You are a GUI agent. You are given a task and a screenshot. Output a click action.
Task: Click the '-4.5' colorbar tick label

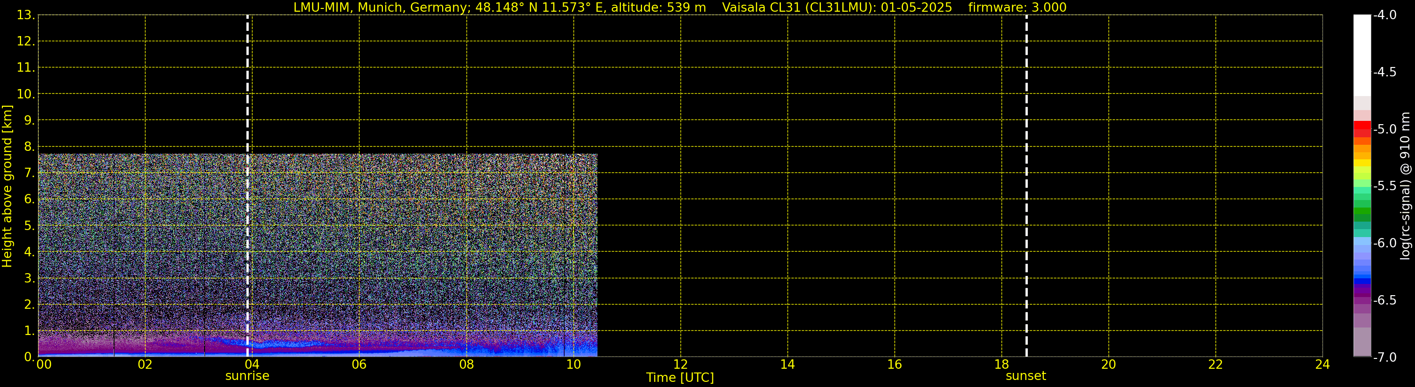click(1385, 72)
